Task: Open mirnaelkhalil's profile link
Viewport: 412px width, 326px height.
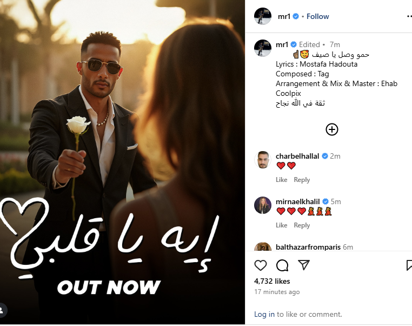Action: click(x=298, y=201)
